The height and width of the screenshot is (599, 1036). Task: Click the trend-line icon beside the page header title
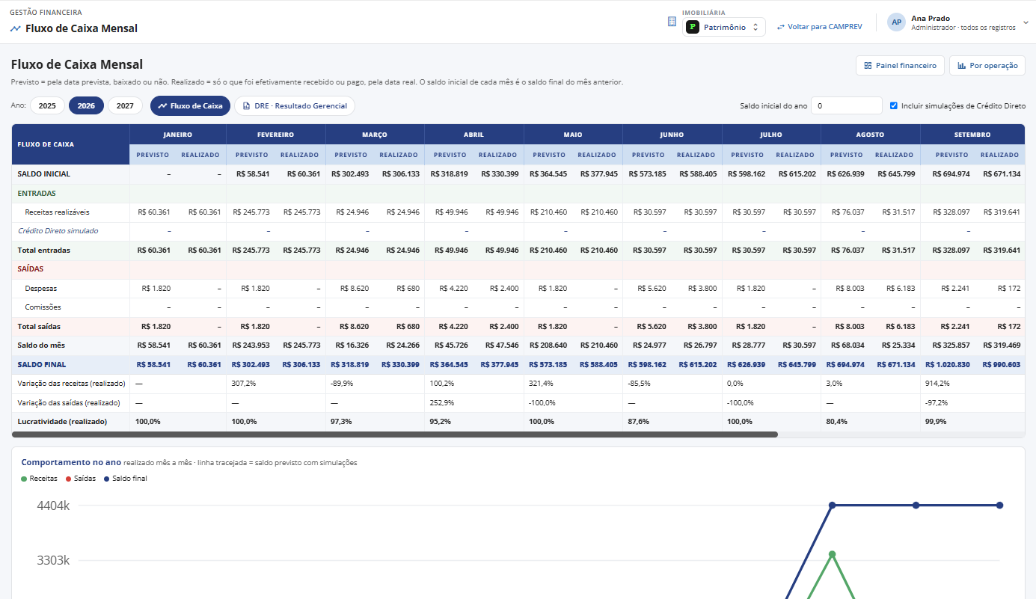[16, 28]
